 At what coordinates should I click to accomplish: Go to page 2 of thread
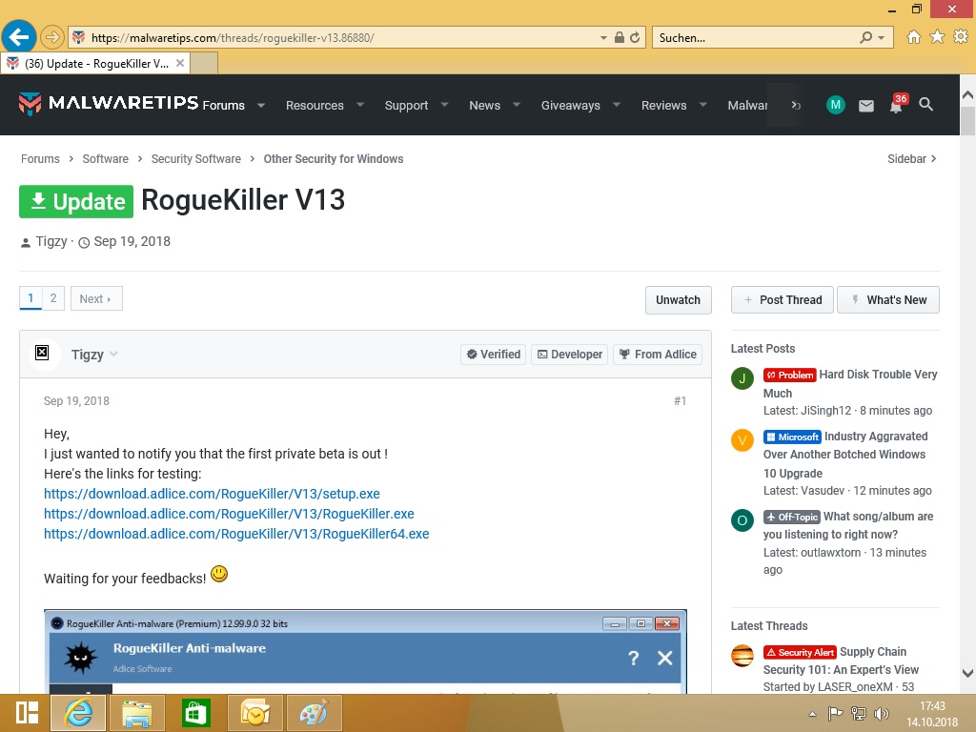(x=53, y=298)
